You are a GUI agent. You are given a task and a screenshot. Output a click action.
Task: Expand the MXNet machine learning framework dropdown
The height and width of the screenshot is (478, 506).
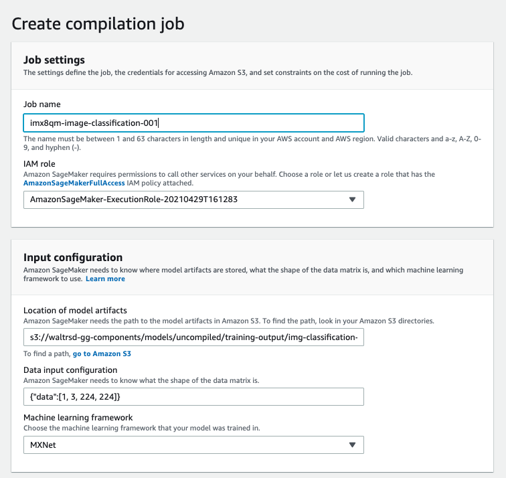click(x=193, y=445)
